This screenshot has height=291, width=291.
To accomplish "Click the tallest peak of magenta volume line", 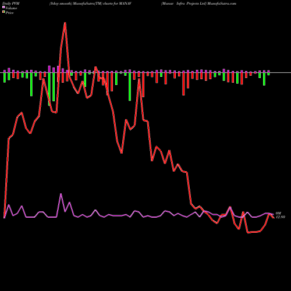I will tap(61, 194).
